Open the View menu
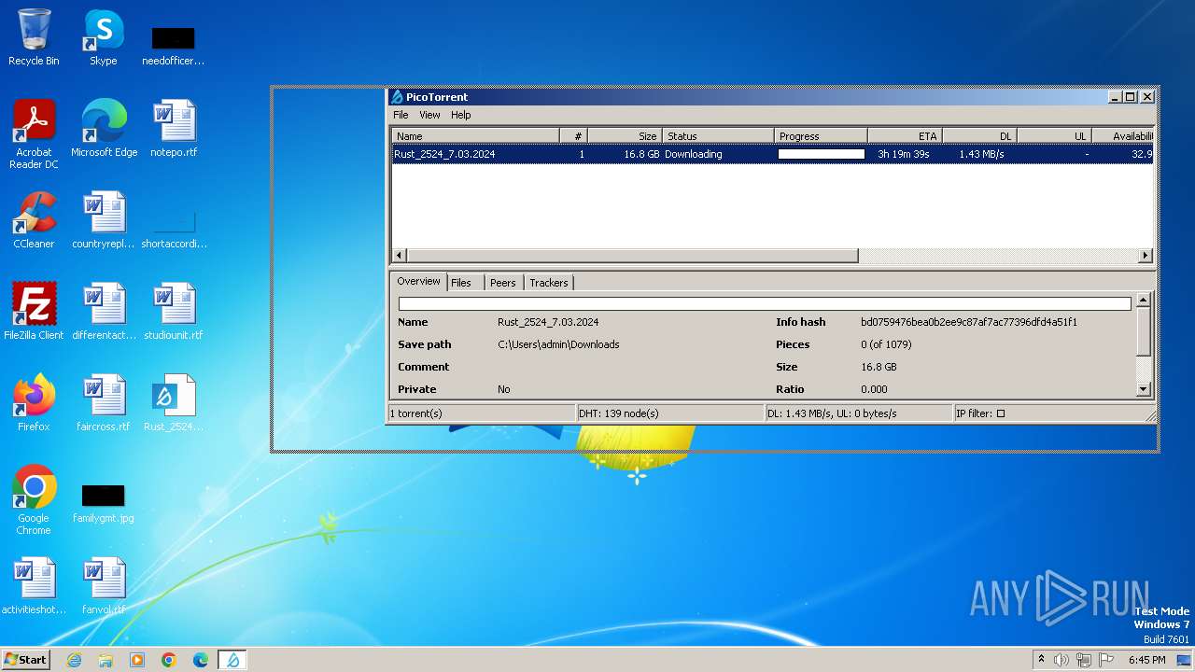Screen dimensions: 1195x672 [x=429, y=115]
